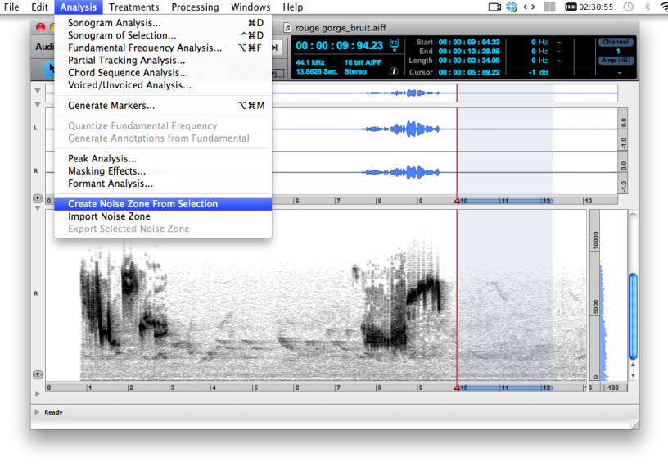Choose Formant Analysis…
Screen dimensions: 668x472
coord(163,184)
